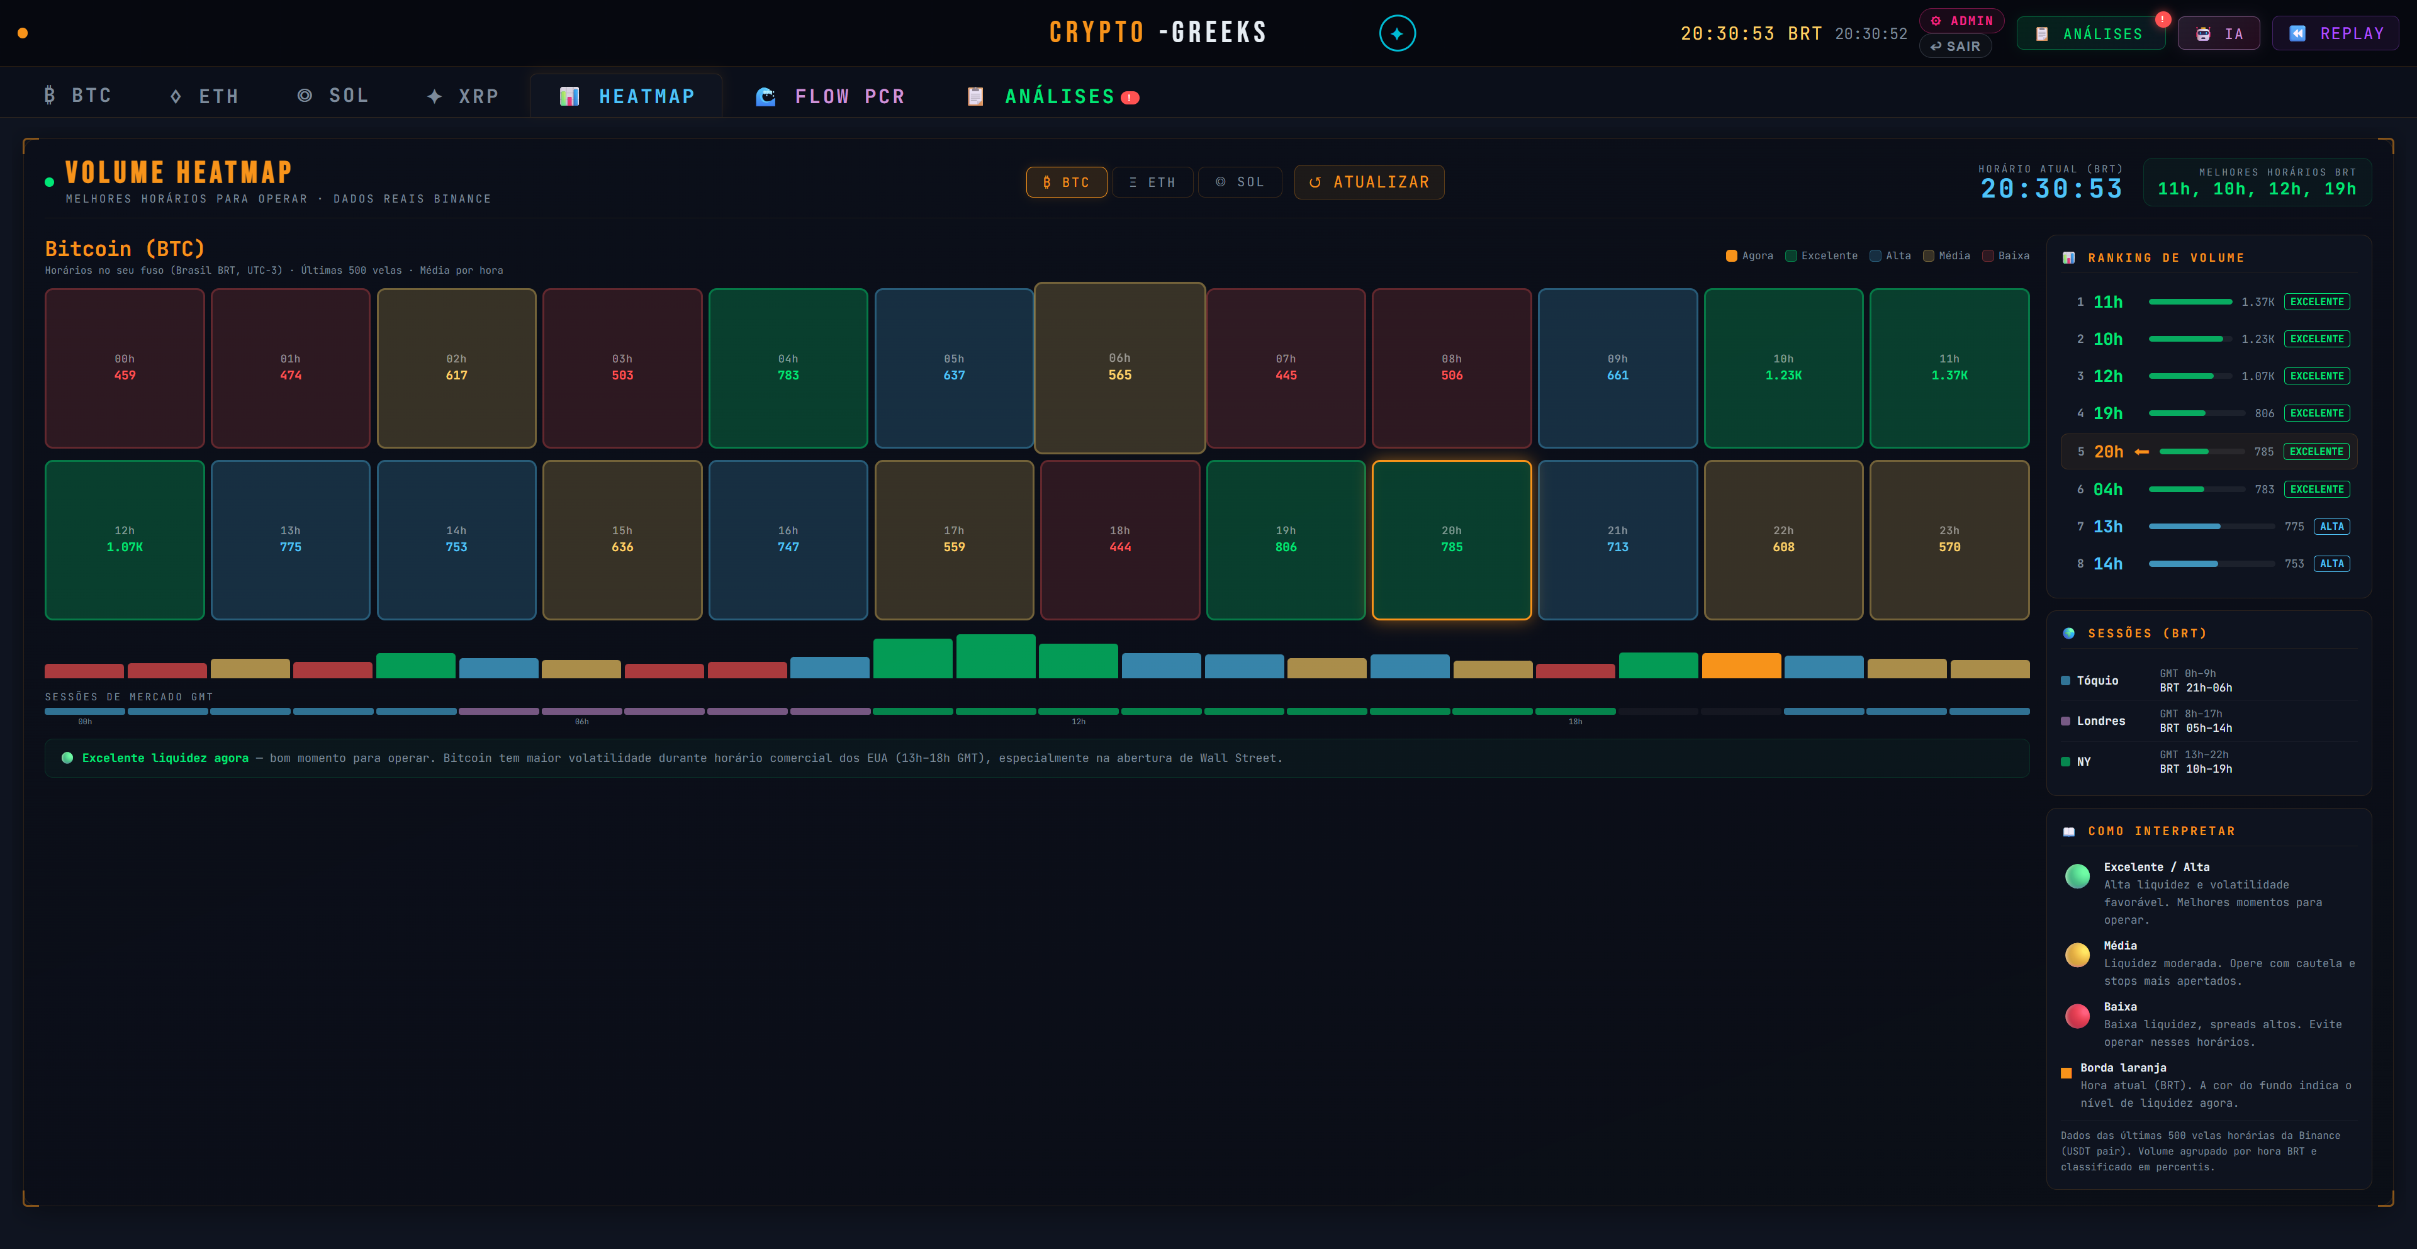
Task: Click the EXCELENTE badge in the 12h row
Action: pyautogui.click(x=2316, y=376)
